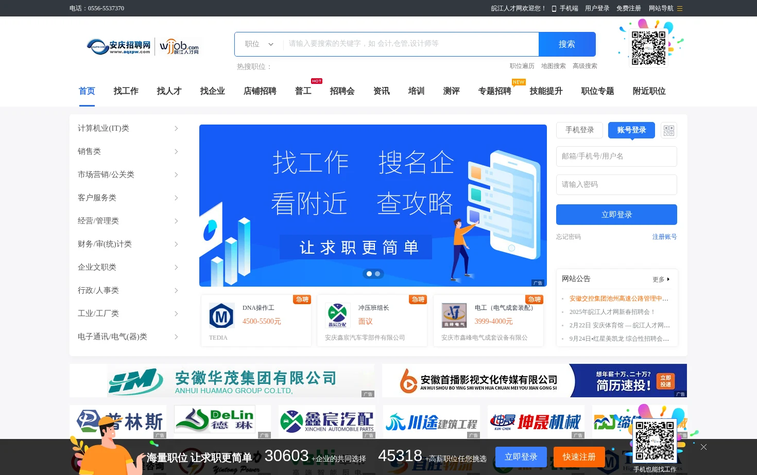Open the 坤晟机械 company logo
Screen dimensions: 757x475
click(x=536, y=422)
